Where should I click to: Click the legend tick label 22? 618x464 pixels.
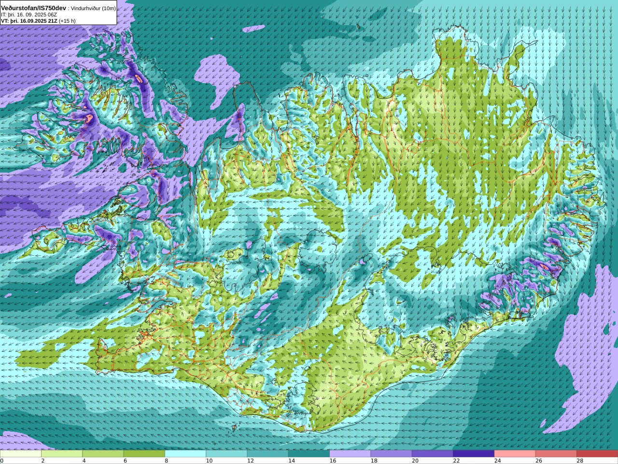click(456, 461)
